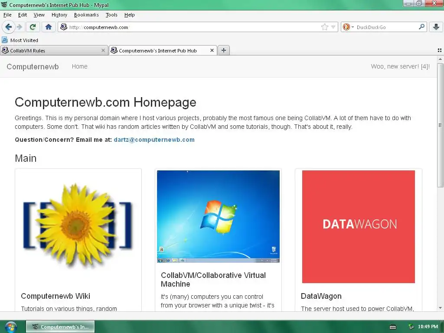The image size is (444, 333).
Task: Click the "Woo, new server! [4]!" text
Action: tap(400, 66)
